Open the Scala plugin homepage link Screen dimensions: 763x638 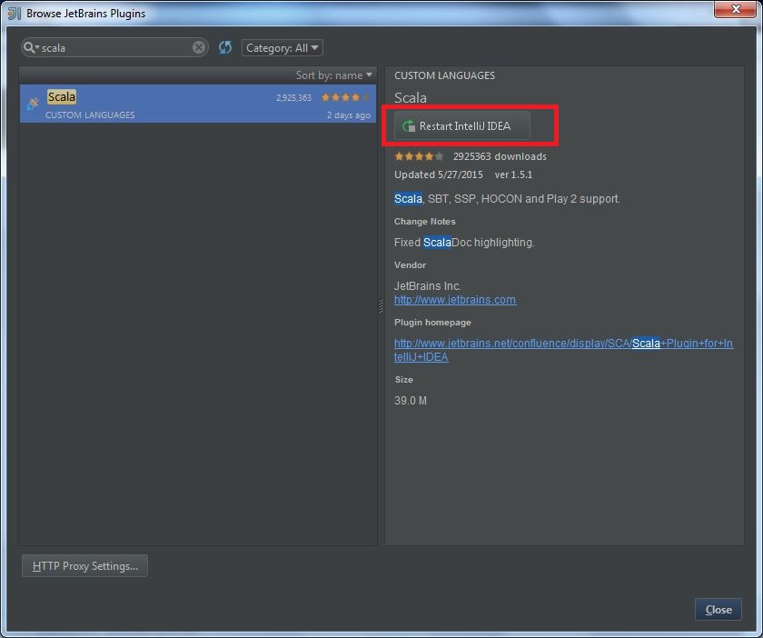(x=563, y=350)
